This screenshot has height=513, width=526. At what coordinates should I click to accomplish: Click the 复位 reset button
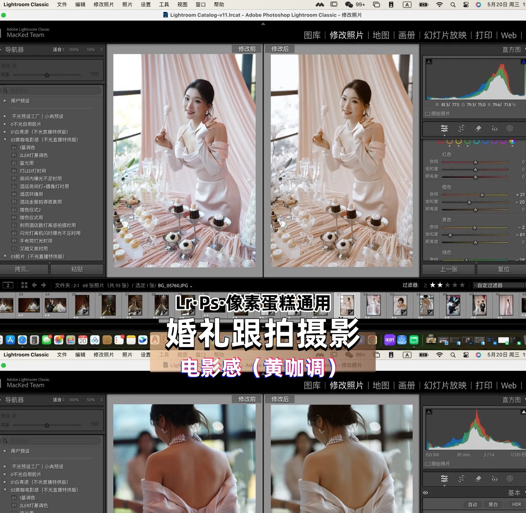tap(503, 269)
